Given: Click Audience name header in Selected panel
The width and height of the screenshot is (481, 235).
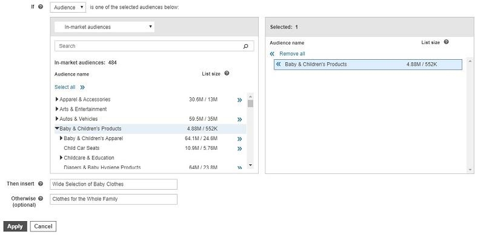Looking at the screenshot, I should (x=287, y=43).
